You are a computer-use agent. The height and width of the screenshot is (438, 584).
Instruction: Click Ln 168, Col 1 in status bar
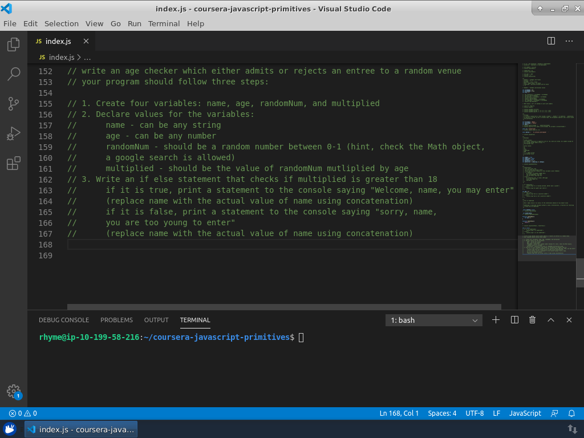[399, 413]
